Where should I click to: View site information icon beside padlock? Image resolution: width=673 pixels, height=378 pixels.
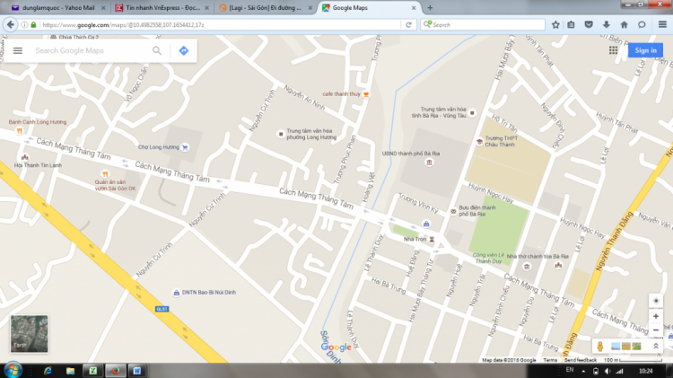coord(24,25)
